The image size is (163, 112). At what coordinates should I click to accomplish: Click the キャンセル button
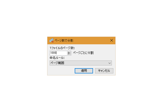[x=104, y=71]
